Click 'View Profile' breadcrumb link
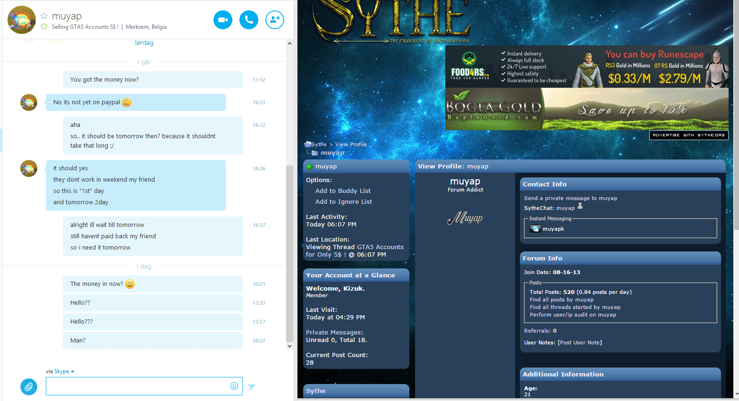Viewport: 739px width, 401px height. (x=351, y=144)
